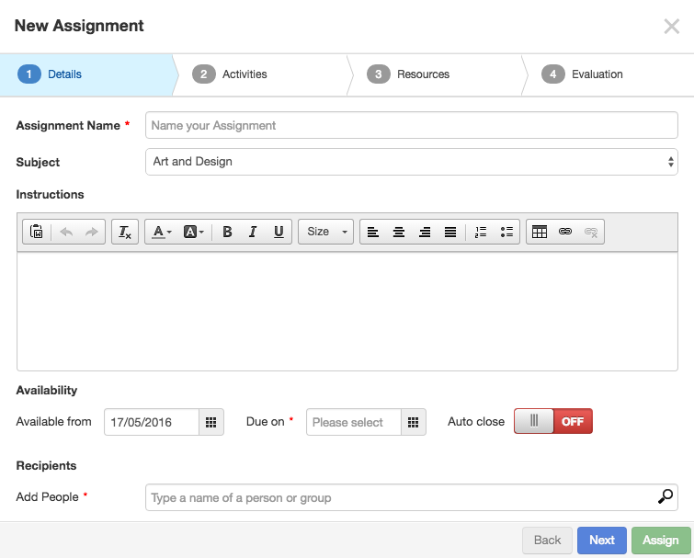Screen dimensions: 694x558
Task: Go to the Activities step
Action: click(261, 74)
